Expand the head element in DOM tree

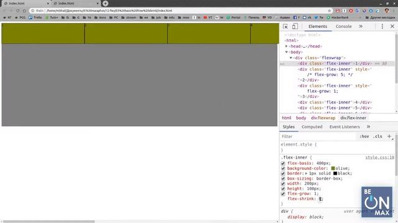[287, 46]
